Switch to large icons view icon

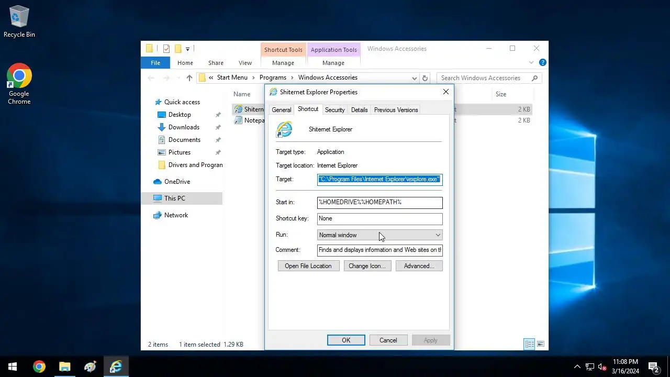tap(541, 344)
